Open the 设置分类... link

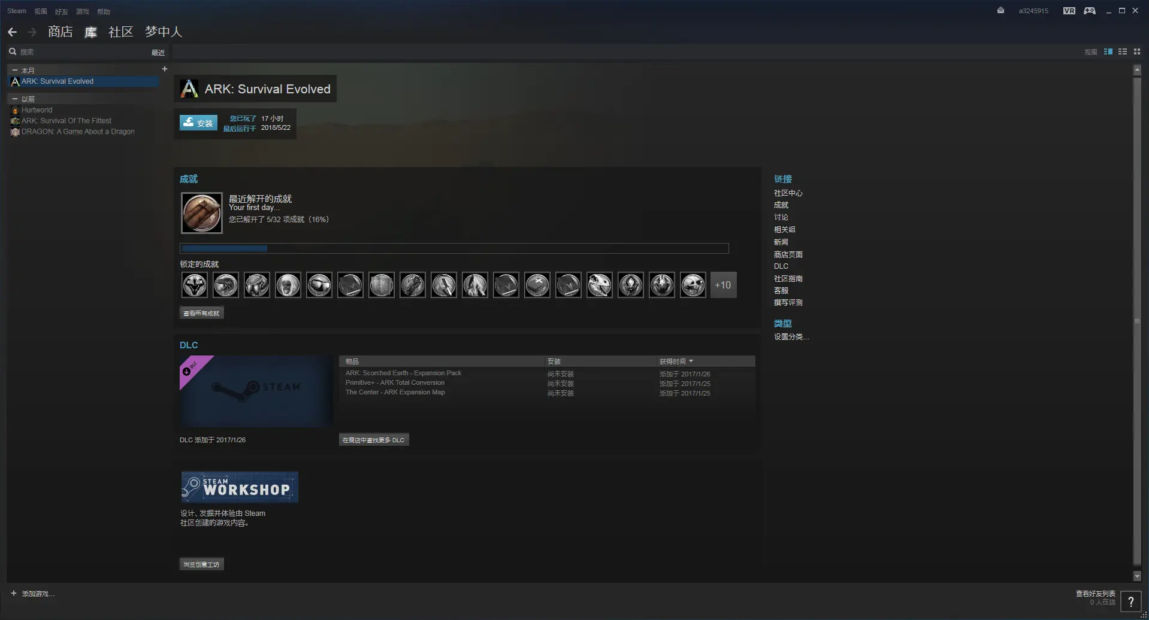click(x=791, y=336)
